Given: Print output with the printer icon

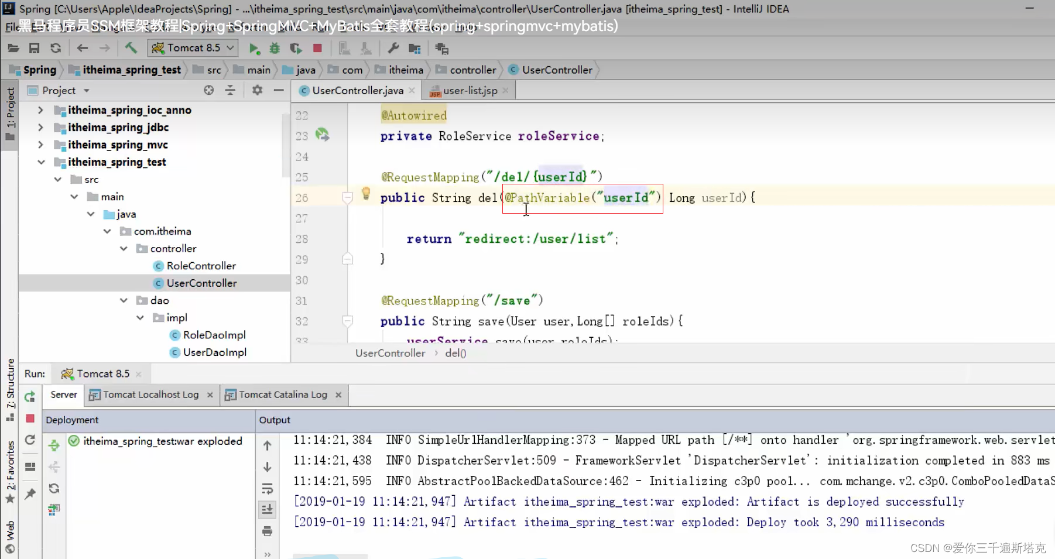Looking at the screenshot, I should point(267,531).
